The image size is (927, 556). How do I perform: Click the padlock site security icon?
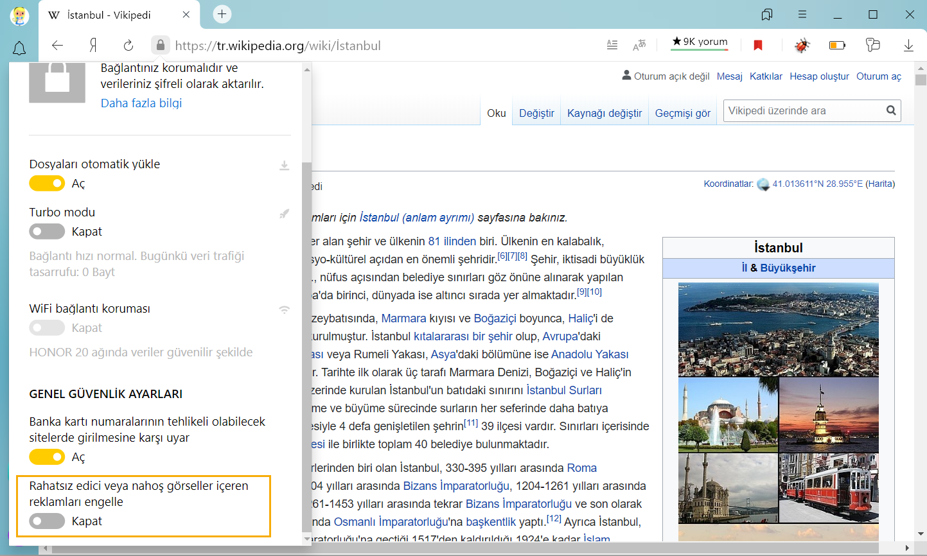(161, 45)
